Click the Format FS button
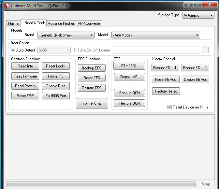The image size is (219, 189). (x=56, y=76)
